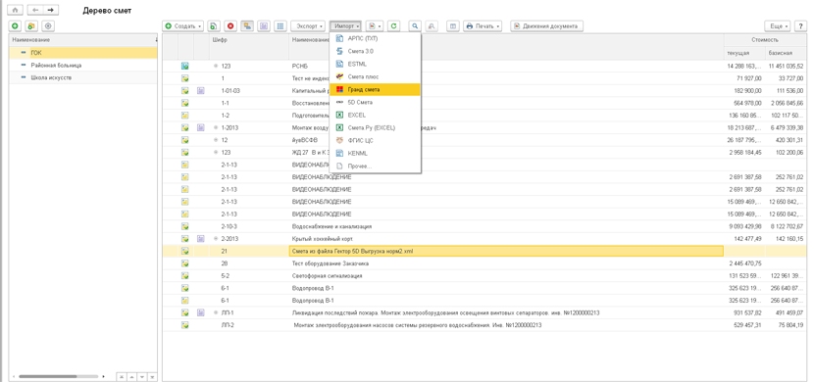Add a new item with the green plus in the left panel

[x=15, y=25]
